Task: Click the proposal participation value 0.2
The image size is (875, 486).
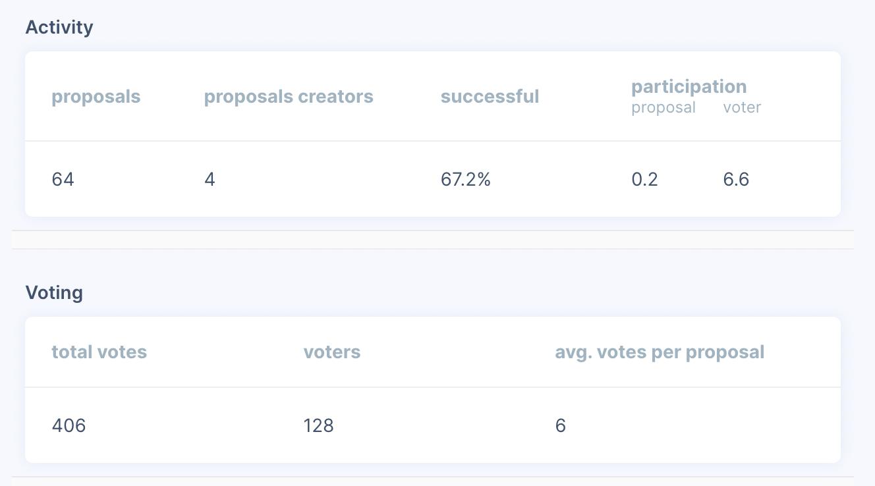Action: (644, 180)
